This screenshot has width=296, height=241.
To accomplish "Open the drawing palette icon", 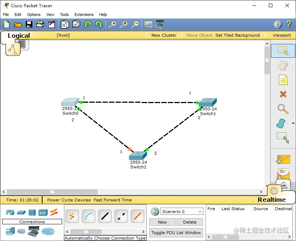I will click(x=148, y=25).
